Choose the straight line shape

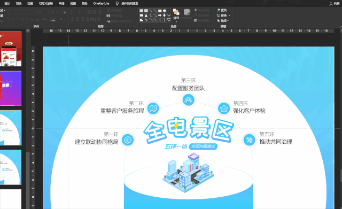pos(151,11)
